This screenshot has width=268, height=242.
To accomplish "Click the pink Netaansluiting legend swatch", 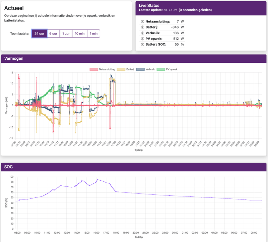I will [x=94, y=69].
